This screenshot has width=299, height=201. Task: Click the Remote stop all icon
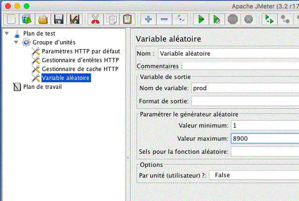pos(285,19)
